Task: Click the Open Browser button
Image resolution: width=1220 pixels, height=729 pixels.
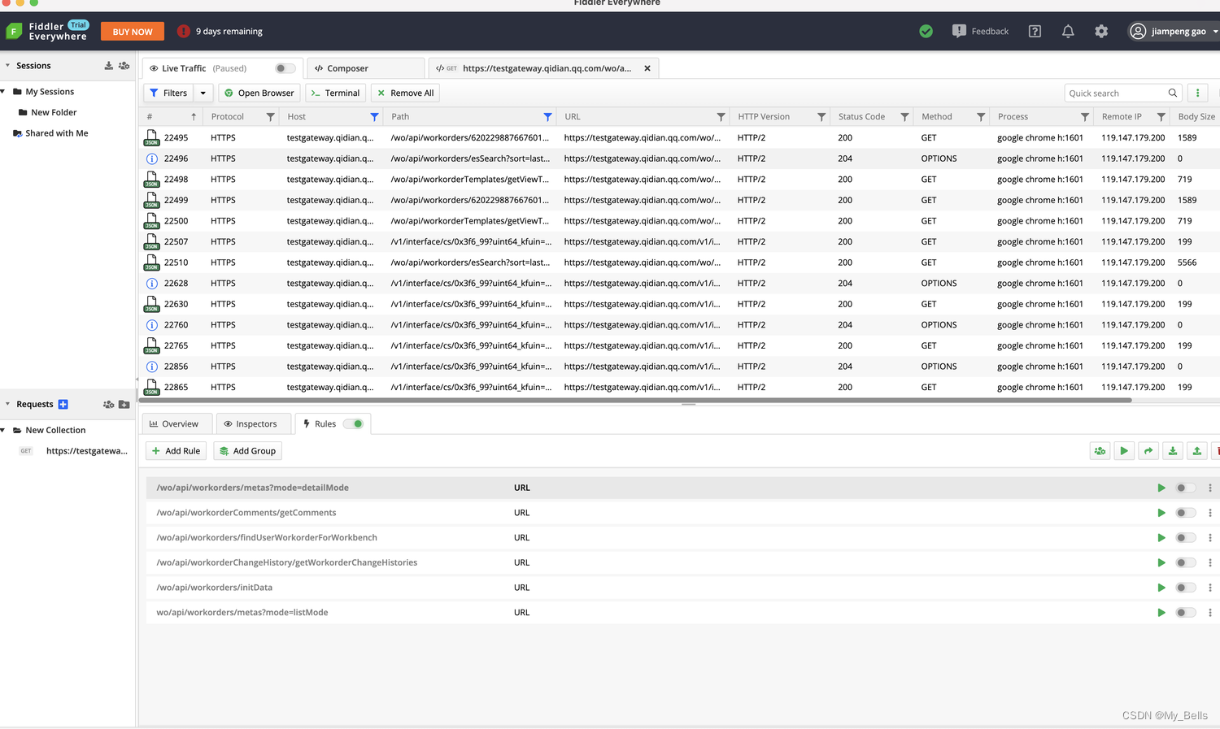Action: 259,93
